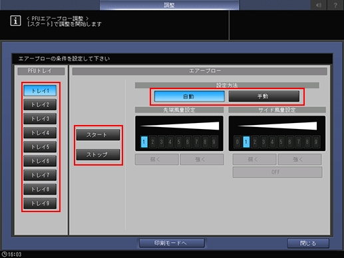
Task: Select level 1 on 先端風量設定 scale
Action: [144, 142]
